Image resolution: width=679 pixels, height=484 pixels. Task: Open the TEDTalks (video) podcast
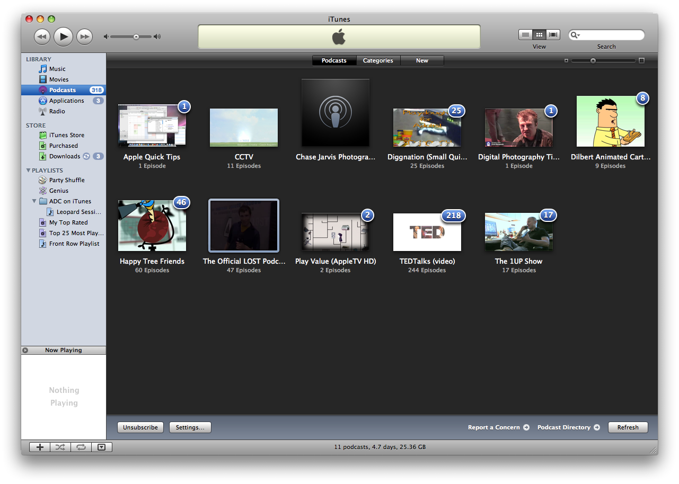(427, 232)
